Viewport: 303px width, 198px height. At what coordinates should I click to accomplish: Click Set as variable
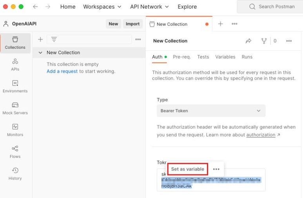(188, 169)
